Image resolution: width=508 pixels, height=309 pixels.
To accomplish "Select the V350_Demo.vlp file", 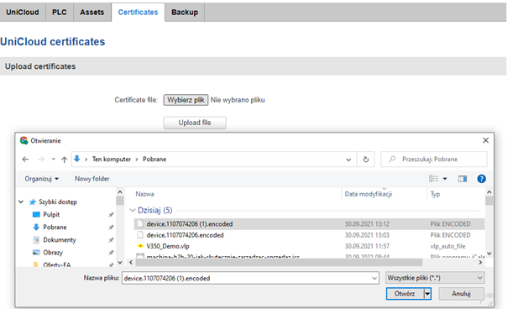I will (x=168, y=246).
